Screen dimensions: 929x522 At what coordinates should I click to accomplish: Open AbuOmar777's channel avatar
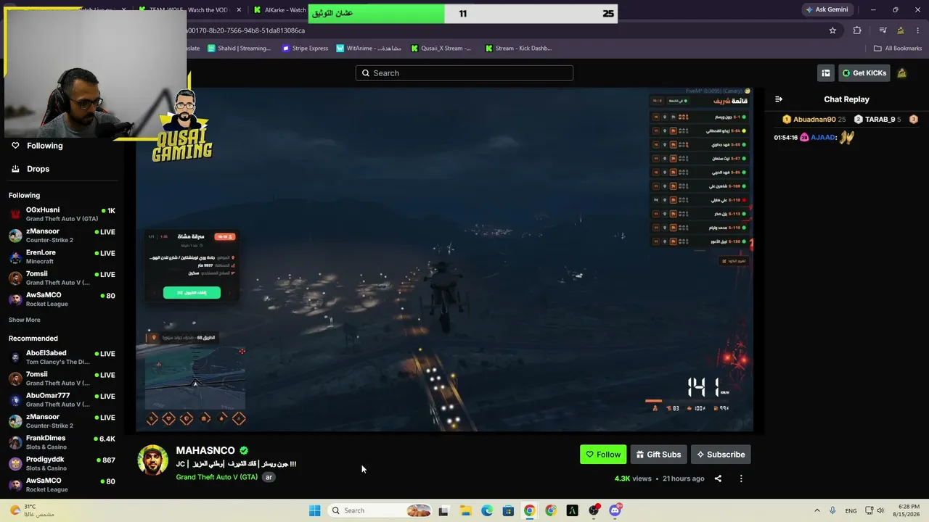click(x=15, y=400)
